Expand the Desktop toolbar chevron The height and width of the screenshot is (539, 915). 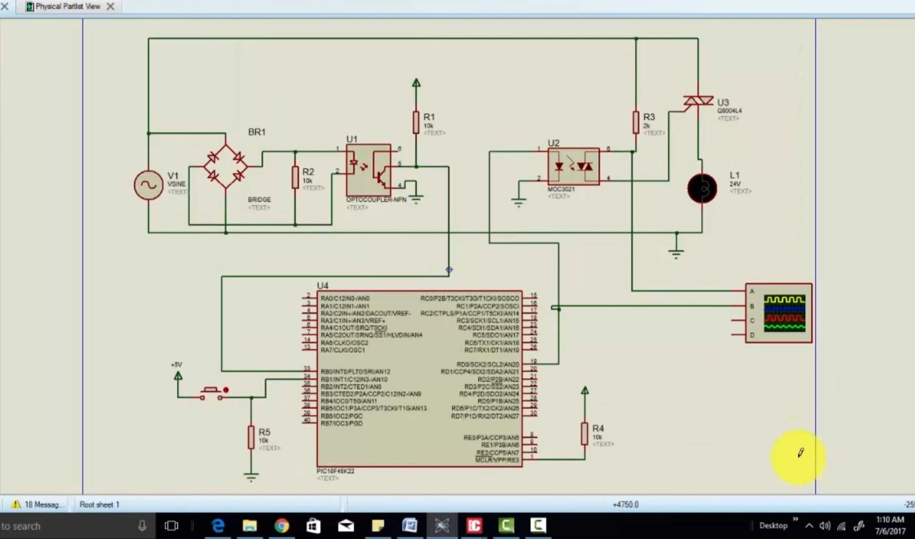tap(796, 519)
